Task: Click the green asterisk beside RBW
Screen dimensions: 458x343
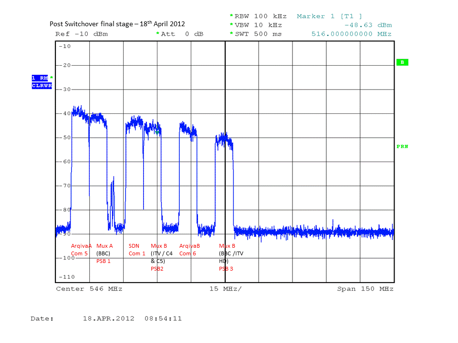Action: click(230, 16)
